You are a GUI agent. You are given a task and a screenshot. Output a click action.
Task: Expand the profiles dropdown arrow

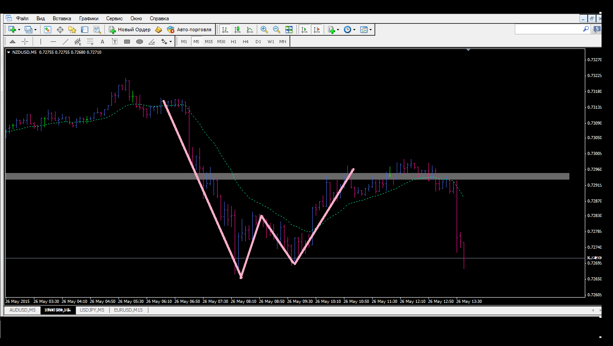36,30
